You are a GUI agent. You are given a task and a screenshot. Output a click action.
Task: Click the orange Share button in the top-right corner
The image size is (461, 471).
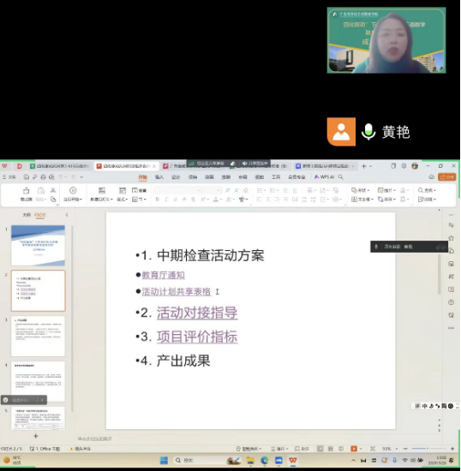tap(447, 177)
